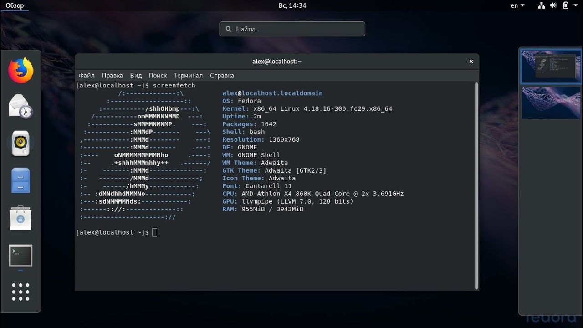Click the terminal title alex@localhost:~

point(277,61)
